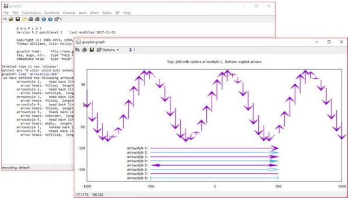349x198 pixels.
Task: Open the File menu
Action: click(x=6, y=13)
